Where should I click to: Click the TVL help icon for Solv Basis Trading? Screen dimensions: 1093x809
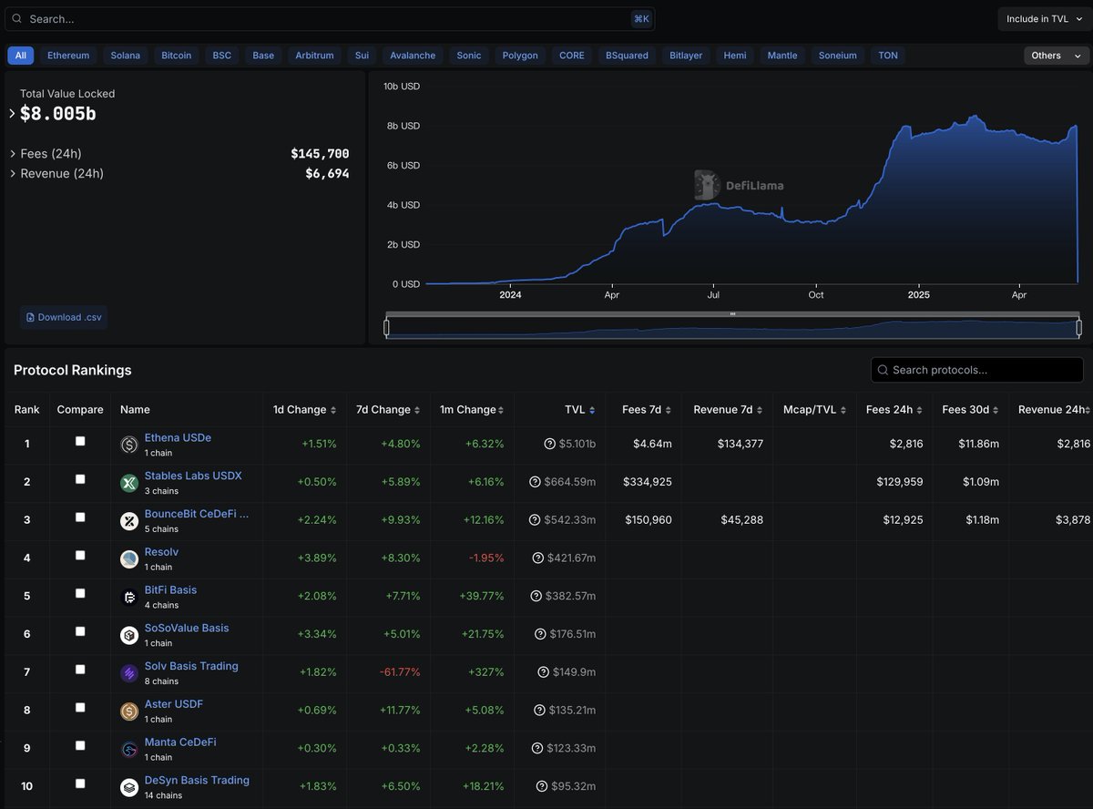point(544,672)
